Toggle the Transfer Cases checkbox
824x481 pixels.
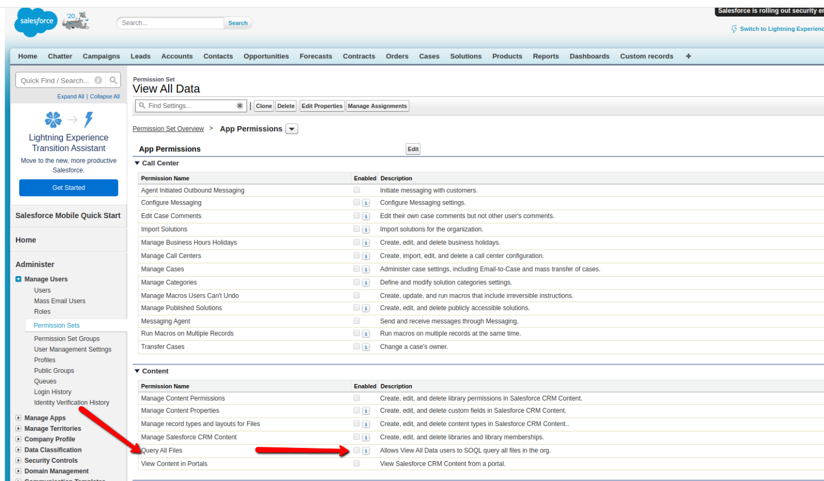click(x=357, y=347)
